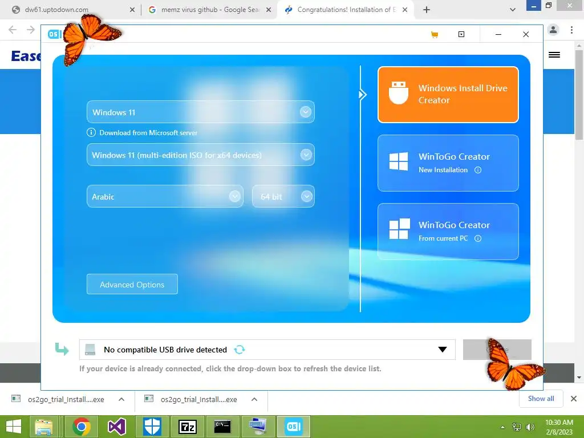Refresh the USB drive list icon

pos(239,350)
